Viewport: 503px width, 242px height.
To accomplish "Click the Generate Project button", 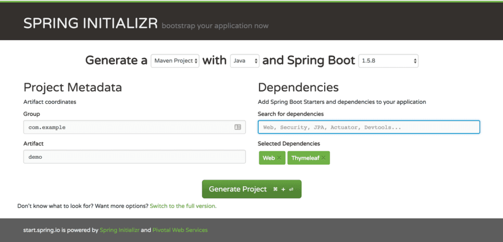I will [x=252, y=189].
